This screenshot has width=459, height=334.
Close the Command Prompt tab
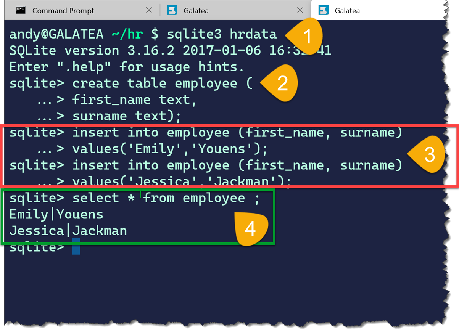[x=149, y=10]
